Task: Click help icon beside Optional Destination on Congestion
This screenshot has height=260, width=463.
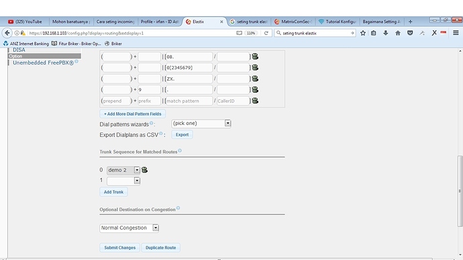Action: (x=178, y=208)
